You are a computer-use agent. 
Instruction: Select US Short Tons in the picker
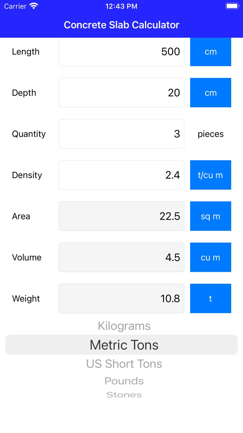124,363
